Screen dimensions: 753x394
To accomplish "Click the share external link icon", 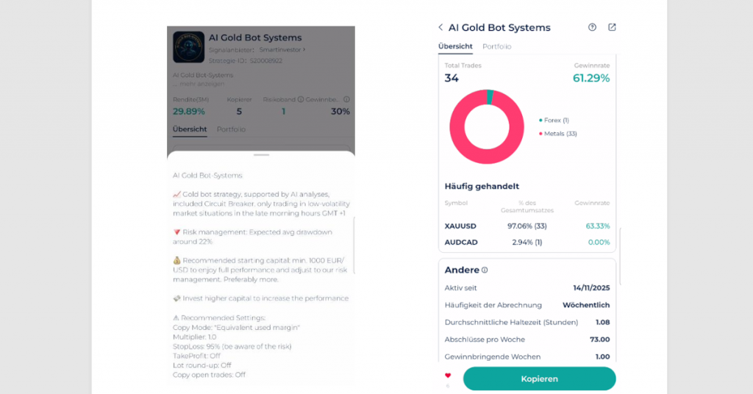I will click(x=612, y=27).
